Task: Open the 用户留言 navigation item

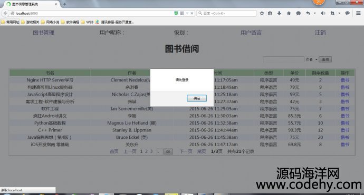Action: (251, 33)
